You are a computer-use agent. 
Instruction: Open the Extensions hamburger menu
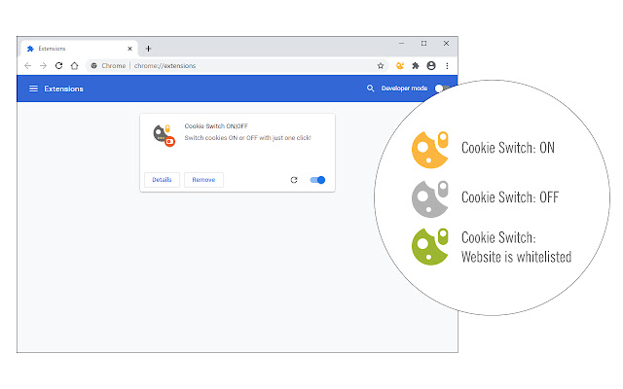(33, 88)
